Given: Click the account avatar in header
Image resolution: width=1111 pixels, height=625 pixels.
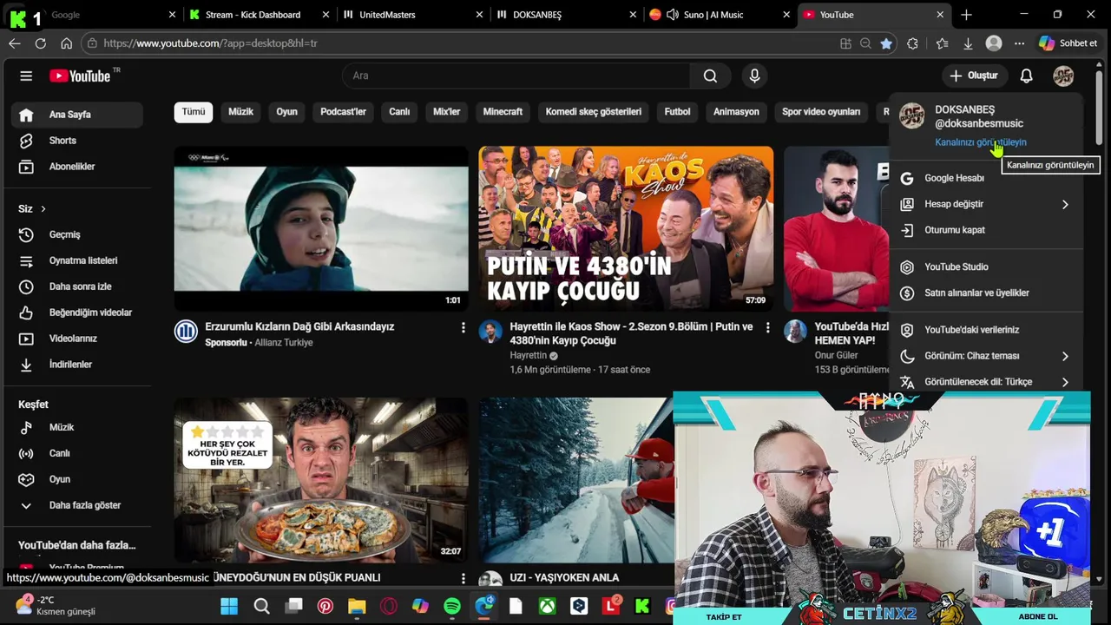Looking at the screenshot, I should [1063, 76].
